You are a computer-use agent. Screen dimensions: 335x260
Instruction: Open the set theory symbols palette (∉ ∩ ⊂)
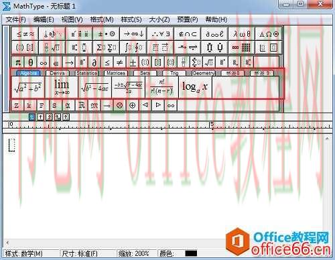(188, 34)
